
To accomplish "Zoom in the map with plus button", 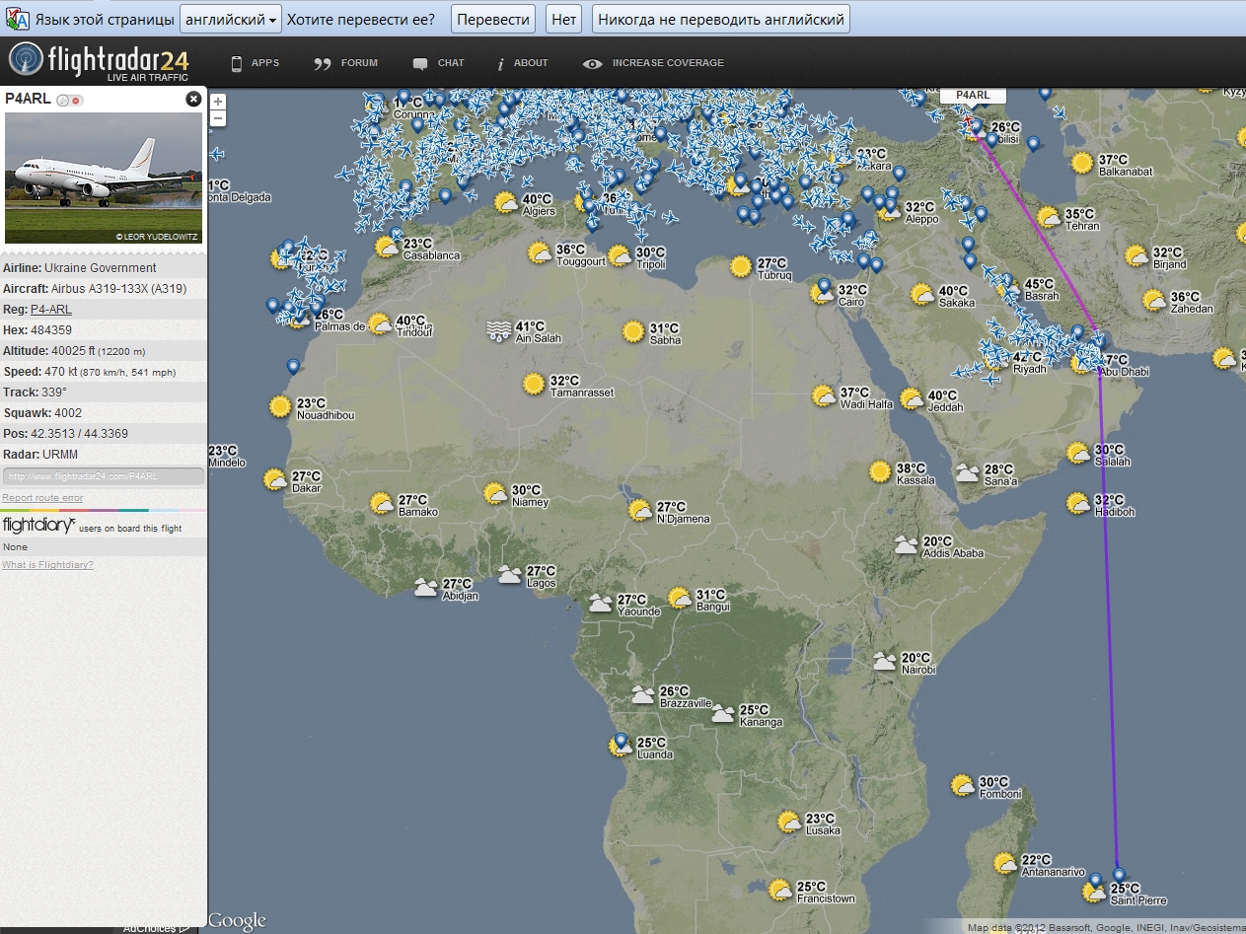I will 218,102.
